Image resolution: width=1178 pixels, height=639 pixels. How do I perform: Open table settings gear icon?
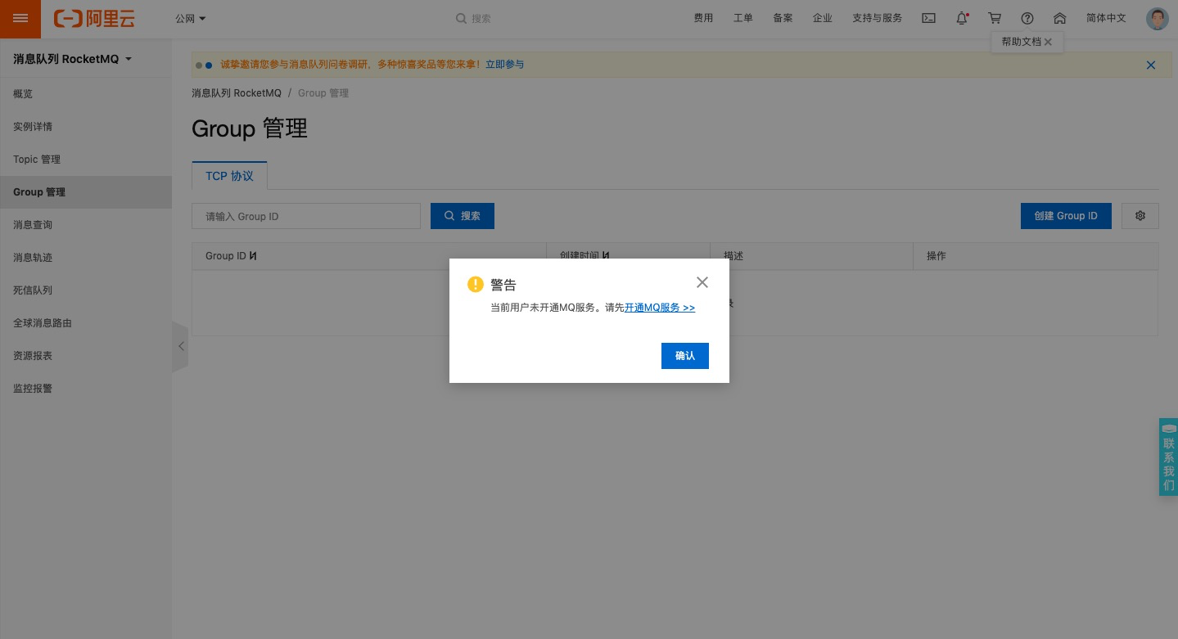coord(1140,216)
